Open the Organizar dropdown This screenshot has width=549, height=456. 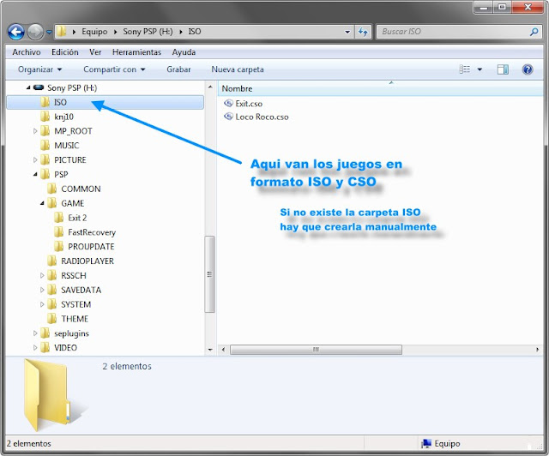point(40,69)
